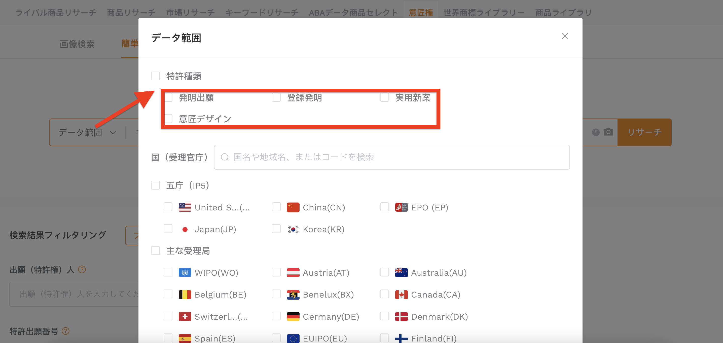Viewport: 723px width, 343px height.
Task: Click the magnifier icon in country search
Action: tap(225, 157)
